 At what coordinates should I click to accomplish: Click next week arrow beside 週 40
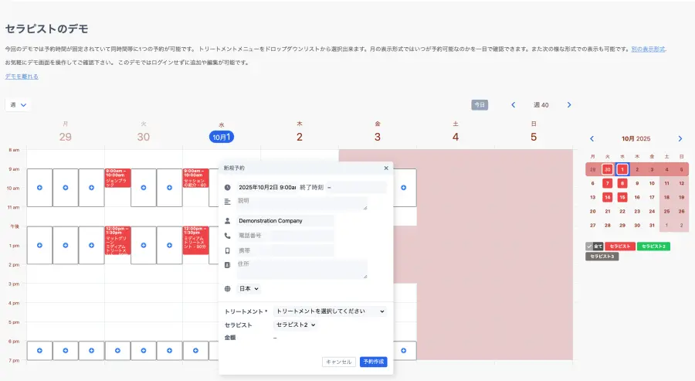[569, 105]
